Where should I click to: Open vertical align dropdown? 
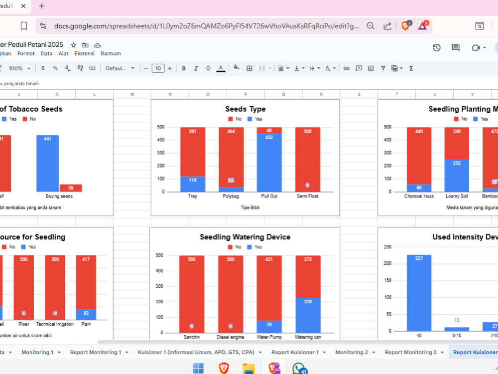(299, 68)
